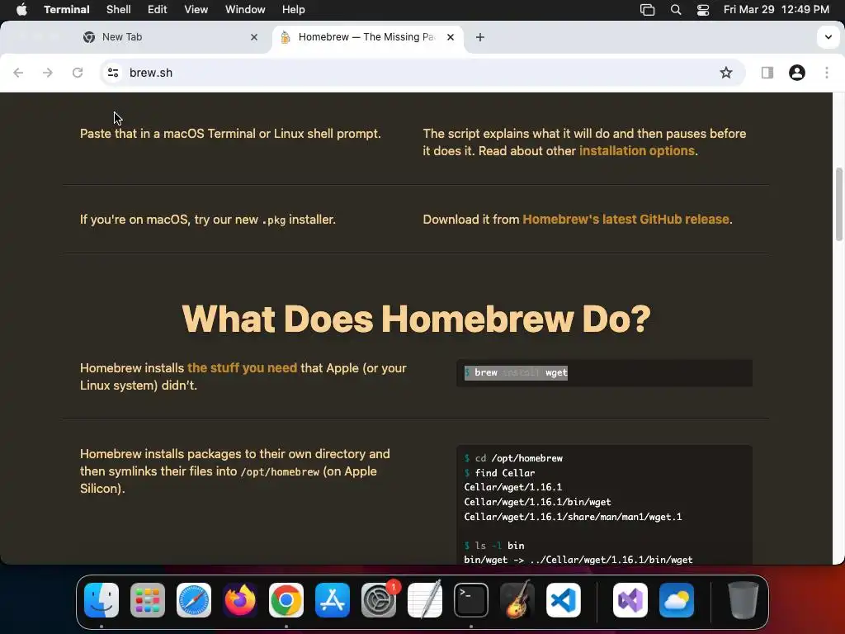This screenshot has height=634, width=845.
Task: Toggle the Chrome side panel
Action: [767, 73]
